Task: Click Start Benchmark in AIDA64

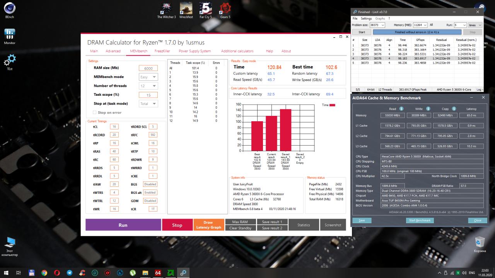Action: [420, 220]
